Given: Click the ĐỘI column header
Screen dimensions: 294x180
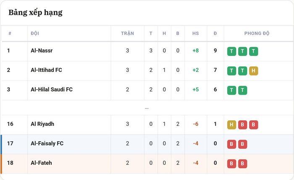Looking at the screenshot, I should coord(35,33).
